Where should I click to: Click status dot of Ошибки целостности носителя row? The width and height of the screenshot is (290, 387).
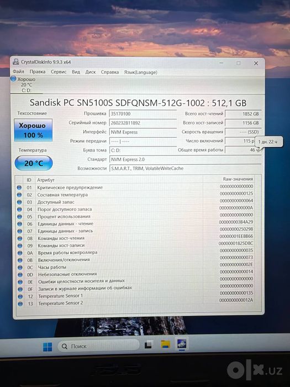[x=20, y=282]
